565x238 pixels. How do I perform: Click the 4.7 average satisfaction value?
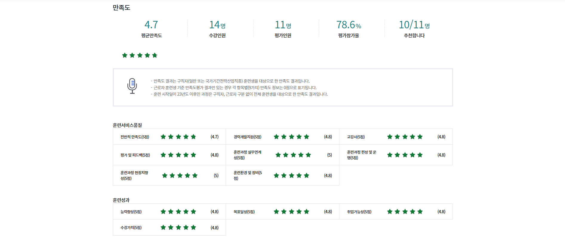151,24
